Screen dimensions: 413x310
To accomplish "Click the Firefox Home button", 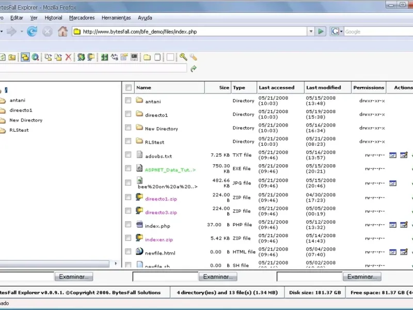I will (62, 32).
